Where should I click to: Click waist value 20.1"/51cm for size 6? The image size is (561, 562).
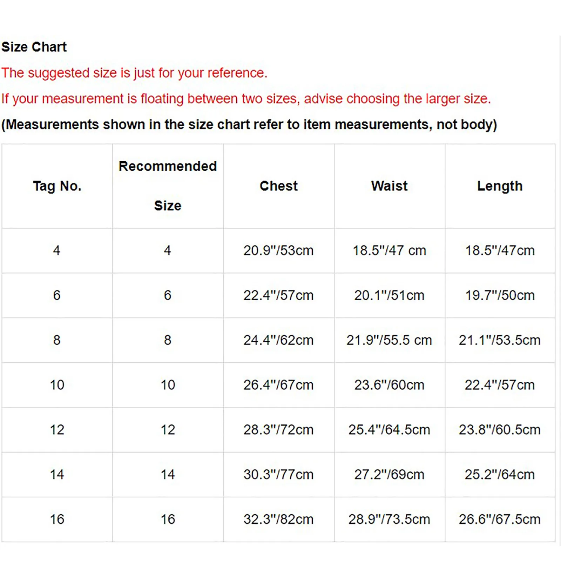pyautogui.click(x=389, y=295)
